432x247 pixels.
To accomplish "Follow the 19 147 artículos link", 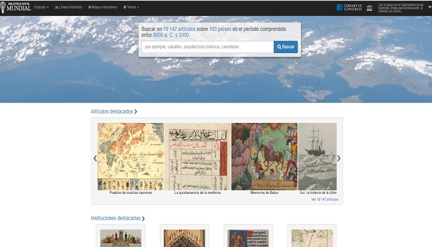I will pyautogui.click(x=179, y=29).
